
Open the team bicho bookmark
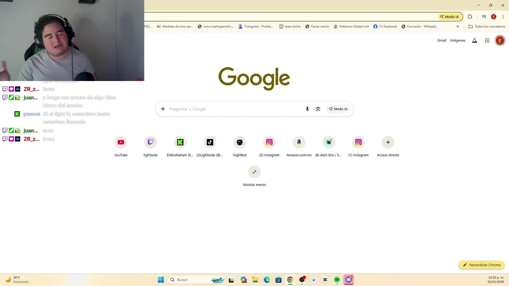[x=290, y=27]
